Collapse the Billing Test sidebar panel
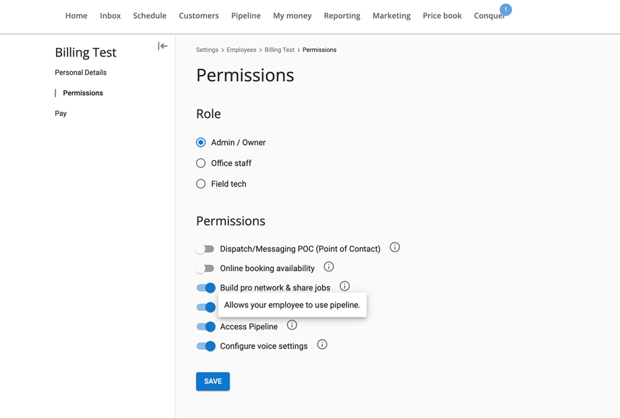 point(162,47)
